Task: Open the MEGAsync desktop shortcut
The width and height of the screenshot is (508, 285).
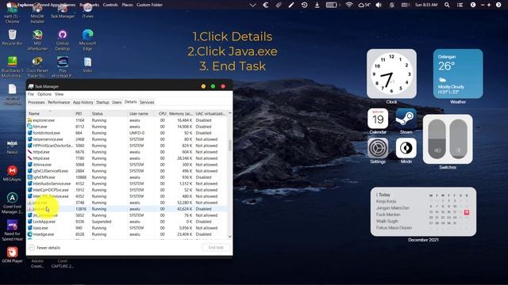Action: click(x=12, y=173)
